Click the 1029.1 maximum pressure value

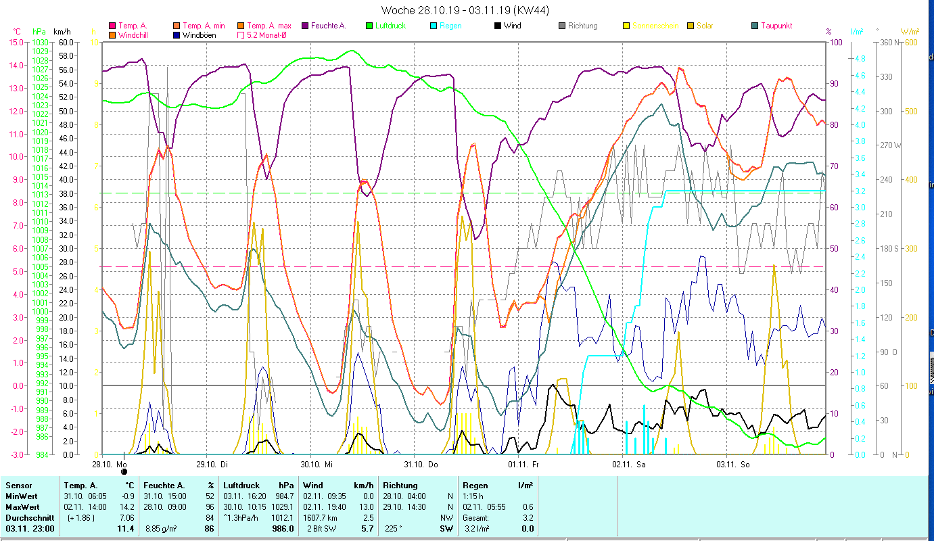282,507
